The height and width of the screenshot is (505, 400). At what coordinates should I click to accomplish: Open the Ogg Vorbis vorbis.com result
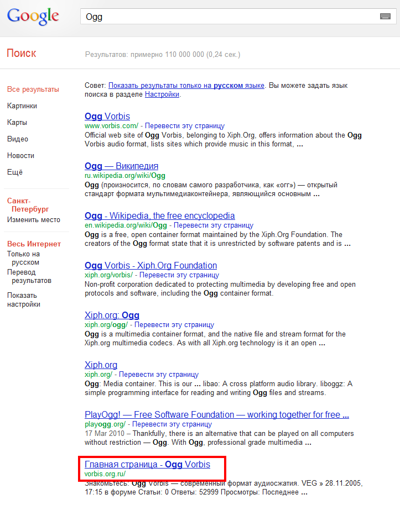click(x=107, y=117)
